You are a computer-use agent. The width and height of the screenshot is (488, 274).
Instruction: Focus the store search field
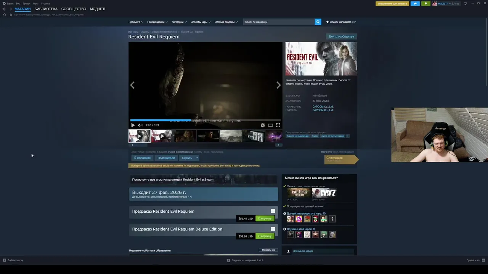(279, 22)
